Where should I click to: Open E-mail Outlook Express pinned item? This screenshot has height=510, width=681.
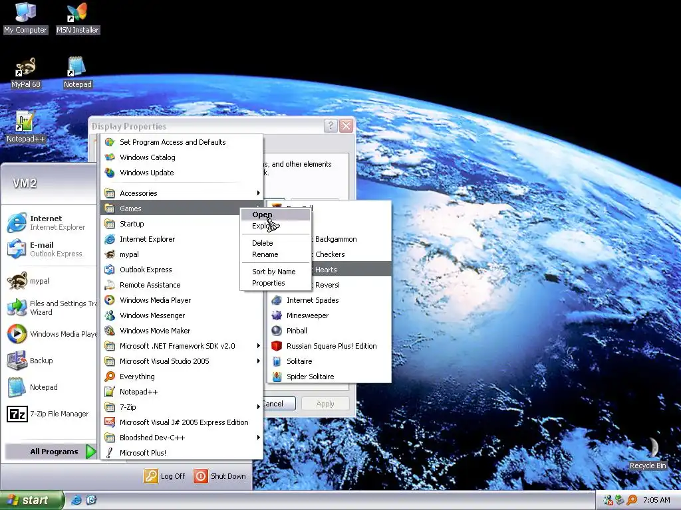pyautogui.click(x=49, y=249)
